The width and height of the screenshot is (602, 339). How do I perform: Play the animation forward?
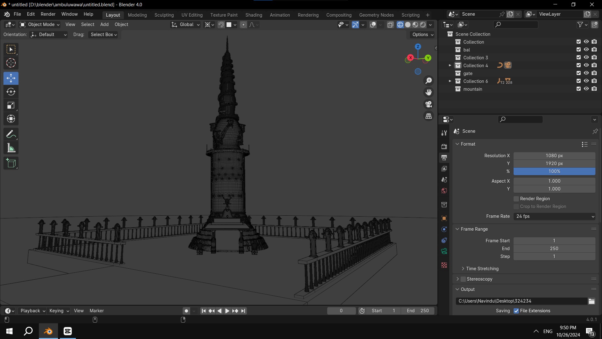click(227, 311)
